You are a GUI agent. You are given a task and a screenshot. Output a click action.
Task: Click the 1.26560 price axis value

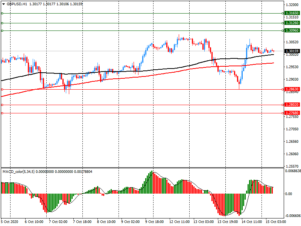tap(292, 142)
